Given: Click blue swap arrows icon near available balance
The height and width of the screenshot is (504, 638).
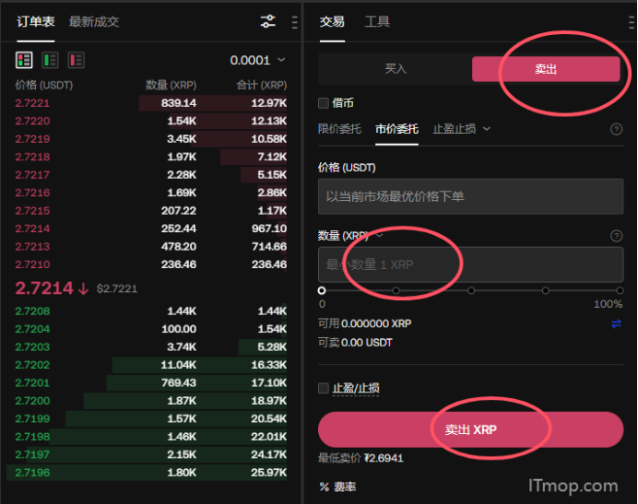Looking at the screenshot, I should point(616,323).
